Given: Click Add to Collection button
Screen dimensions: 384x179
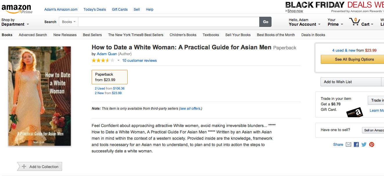Looking at the screenshot, I should click(x=39, y=167).
